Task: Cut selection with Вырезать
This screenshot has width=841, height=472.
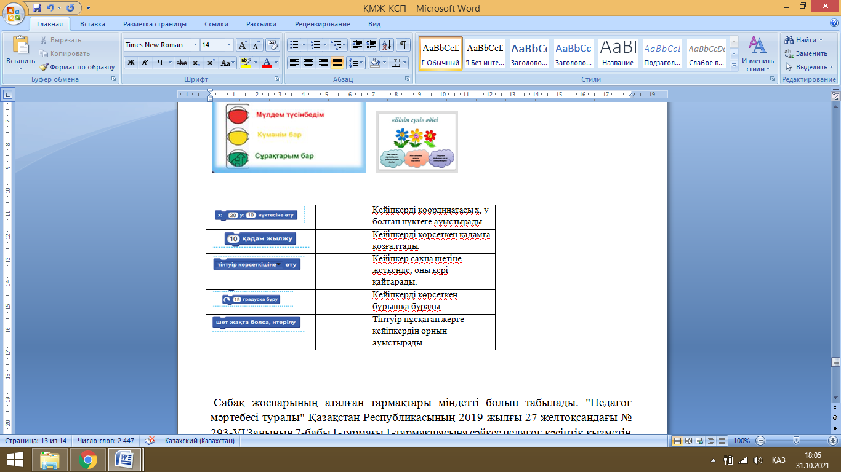Action: [x=60, y=40]
